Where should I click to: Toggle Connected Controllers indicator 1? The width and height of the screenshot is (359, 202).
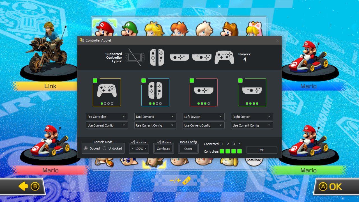222,151
